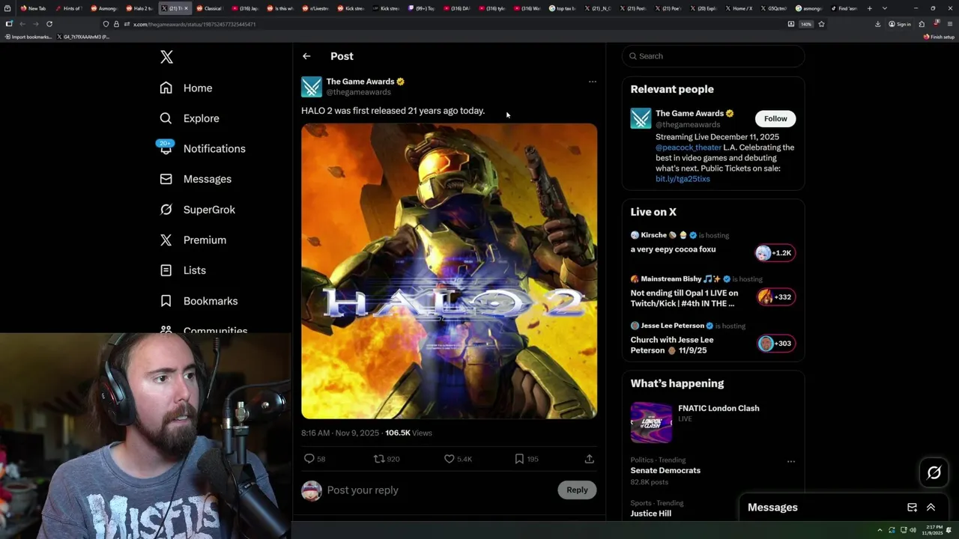Screen dimensions: 959x539
Task: Open the tab list dropdown arrow
Action: tap(884, 8)
